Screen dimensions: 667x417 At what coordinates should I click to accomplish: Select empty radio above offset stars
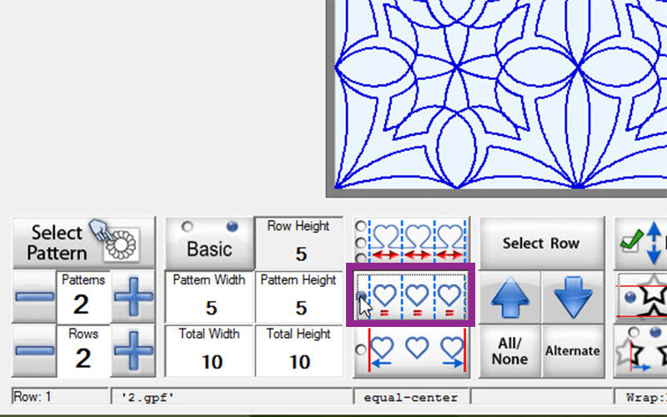click(x=634, y=332)
